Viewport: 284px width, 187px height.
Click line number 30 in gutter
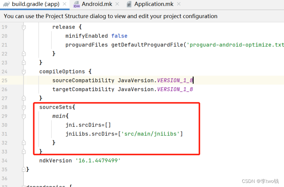(4, 125)
